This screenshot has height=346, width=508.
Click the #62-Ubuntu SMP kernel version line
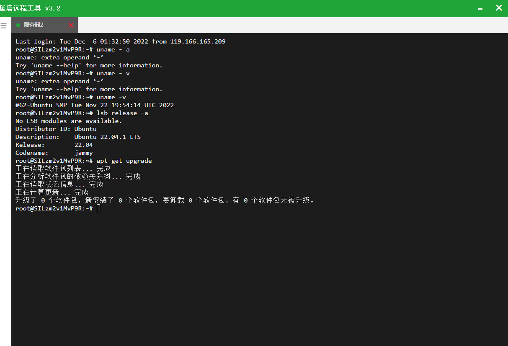(95, 105)
